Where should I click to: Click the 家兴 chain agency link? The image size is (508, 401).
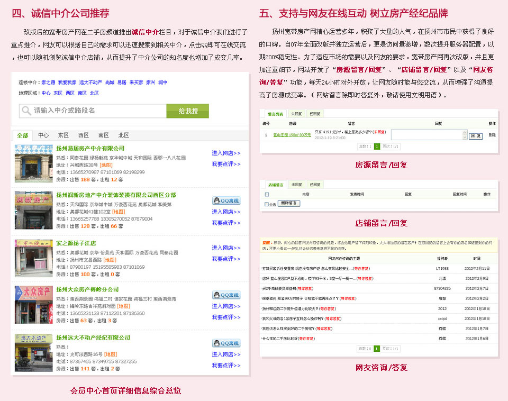pos(151,83)
